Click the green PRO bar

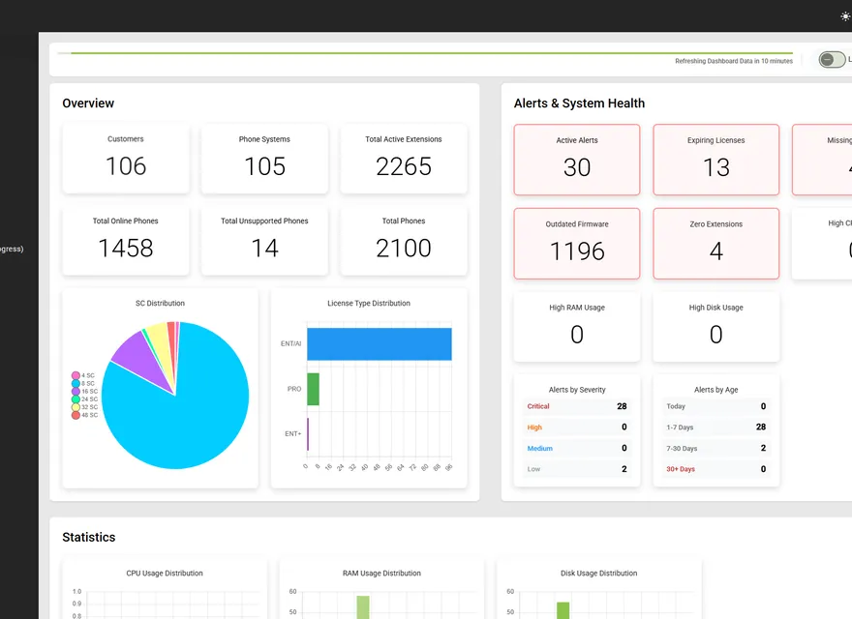click(x=313, y=389)
